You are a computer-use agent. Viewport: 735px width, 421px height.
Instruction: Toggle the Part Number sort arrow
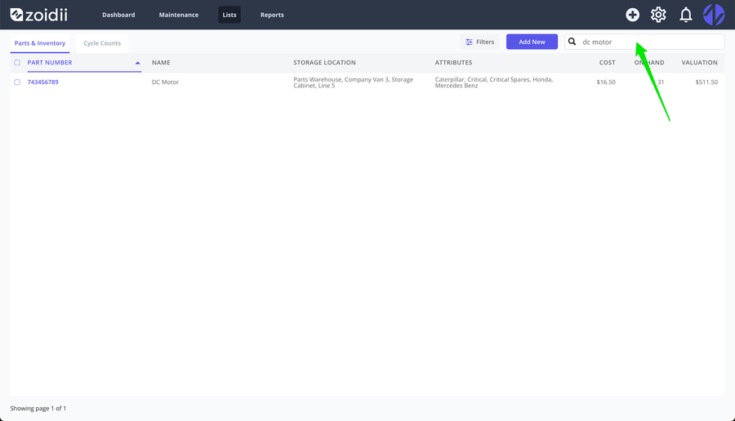tap(138, 63)
